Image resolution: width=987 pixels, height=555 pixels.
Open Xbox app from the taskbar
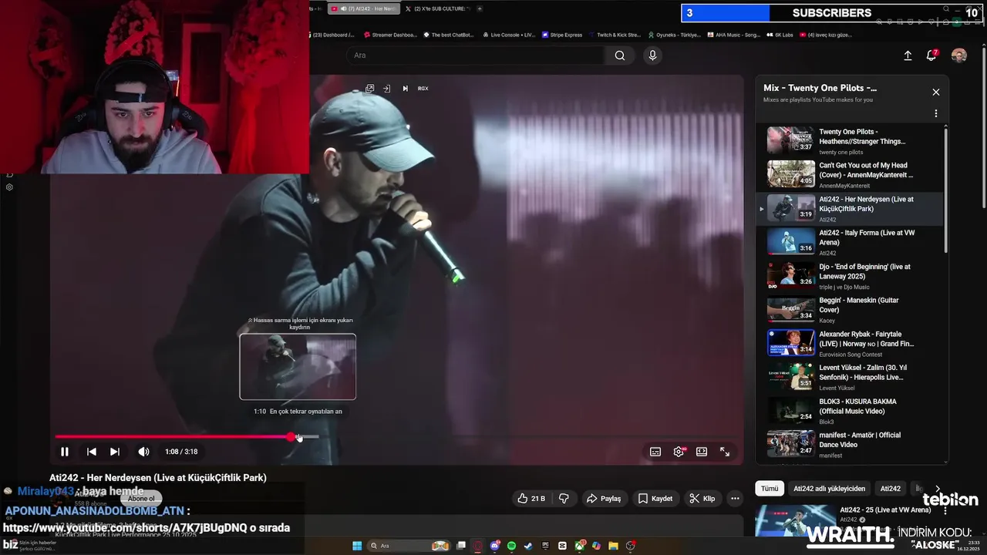[579, 546]
